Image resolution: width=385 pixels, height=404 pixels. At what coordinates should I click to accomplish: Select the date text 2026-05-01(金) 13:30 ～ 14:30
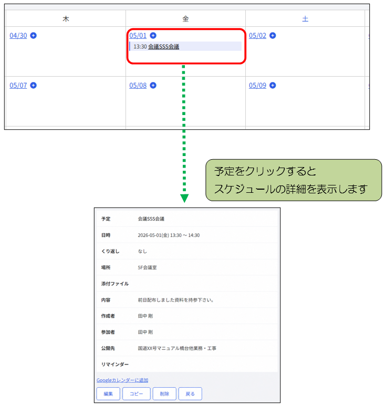[169, 235]
